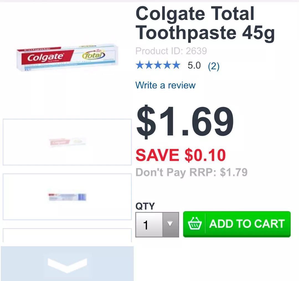The height and width of the screenshot is (281, 299).
Task: Expand the QTY dropdown arrow
Action: point(171,225)
